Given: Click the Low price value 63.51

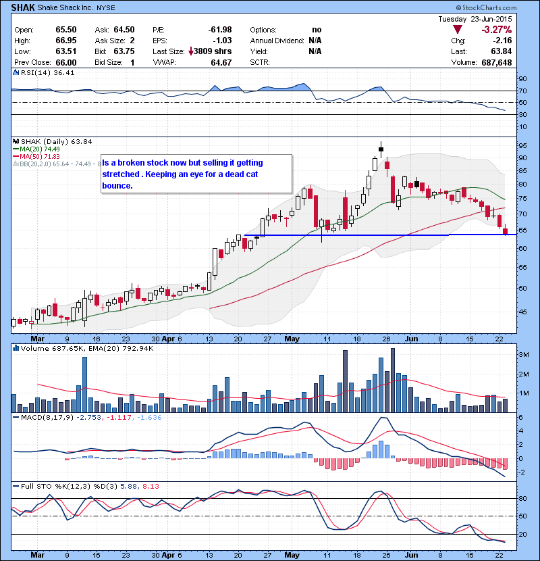Looking at the screenshot, I should pos(66,51).
